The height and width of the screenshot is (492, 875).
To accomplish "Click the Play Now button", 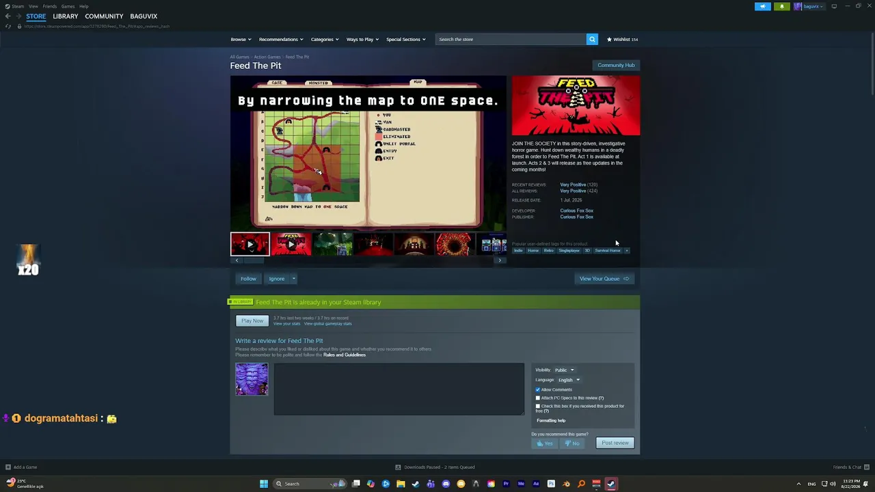I will point(252,320).
